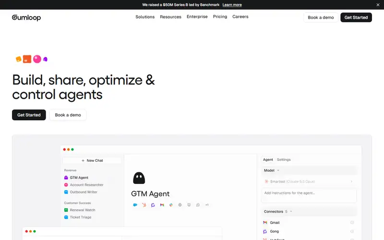Click the purple ghost icon beside GTM Agent
This screenshot has height=240, width=384.
[66, 178]
